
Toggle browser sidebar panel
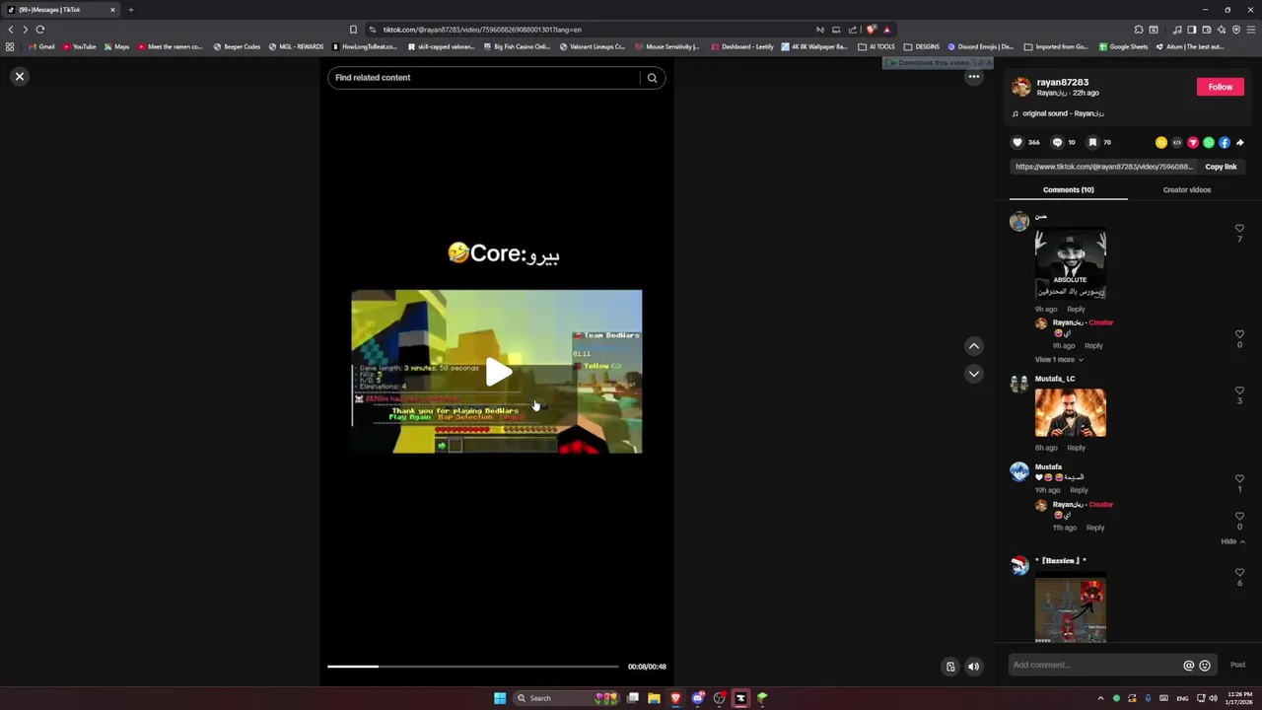pos(1192,30)
